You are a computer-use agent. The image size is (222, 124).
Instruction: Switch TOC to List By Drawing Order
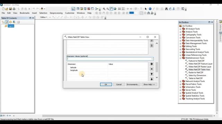coord(3,22)
